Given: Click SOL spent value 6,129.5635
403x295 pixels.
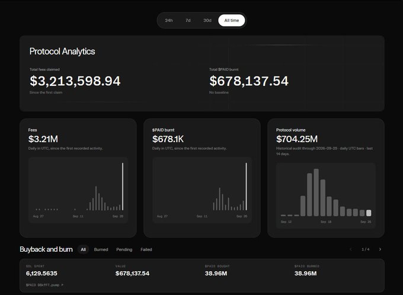Looking at the screenshot, I should pyautogui.click(x=41, y=274).
